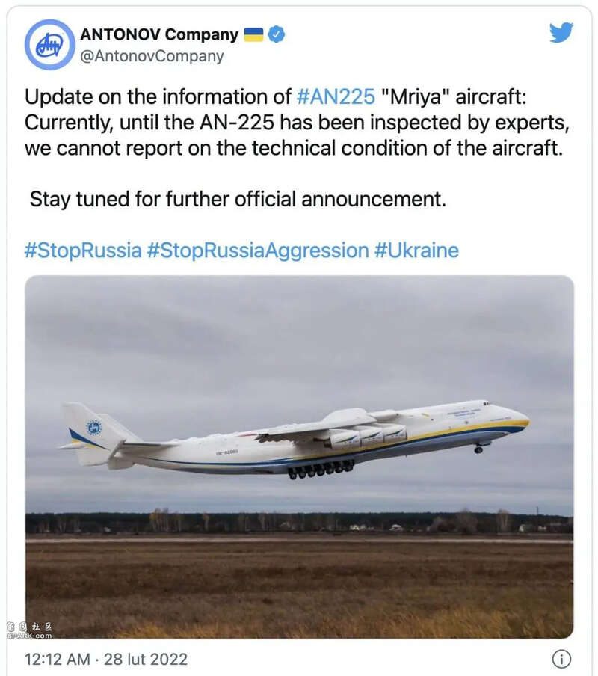
Task: Click the Antonov logo on aircraft tail
Action: [x=94, y=428]
